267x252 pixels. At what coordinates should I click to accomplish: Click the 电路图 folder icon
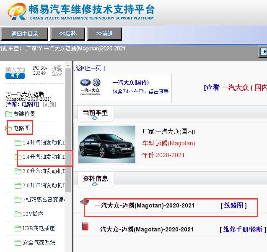tap(9, 128)
